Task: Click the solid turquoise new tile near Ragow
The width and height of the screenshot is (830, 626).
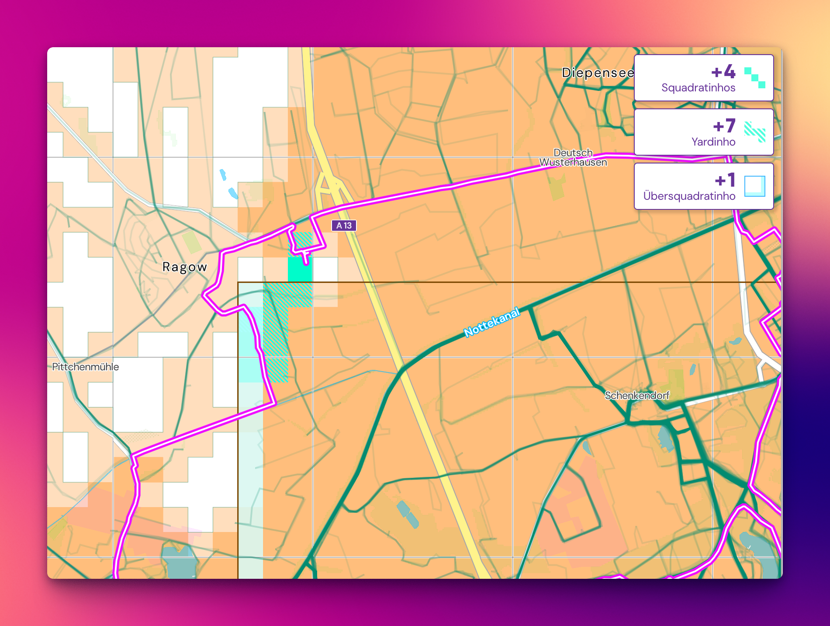Action: pyautogui.click(x=300, y=269)
